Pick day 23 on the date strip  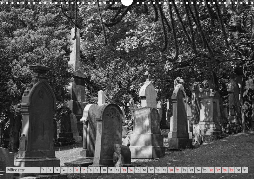(191, 170)
